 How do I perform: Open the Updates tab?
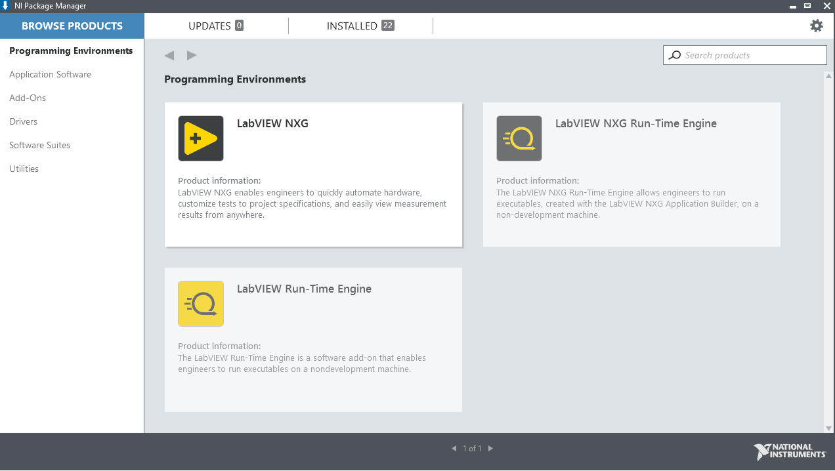coord(216,26)
